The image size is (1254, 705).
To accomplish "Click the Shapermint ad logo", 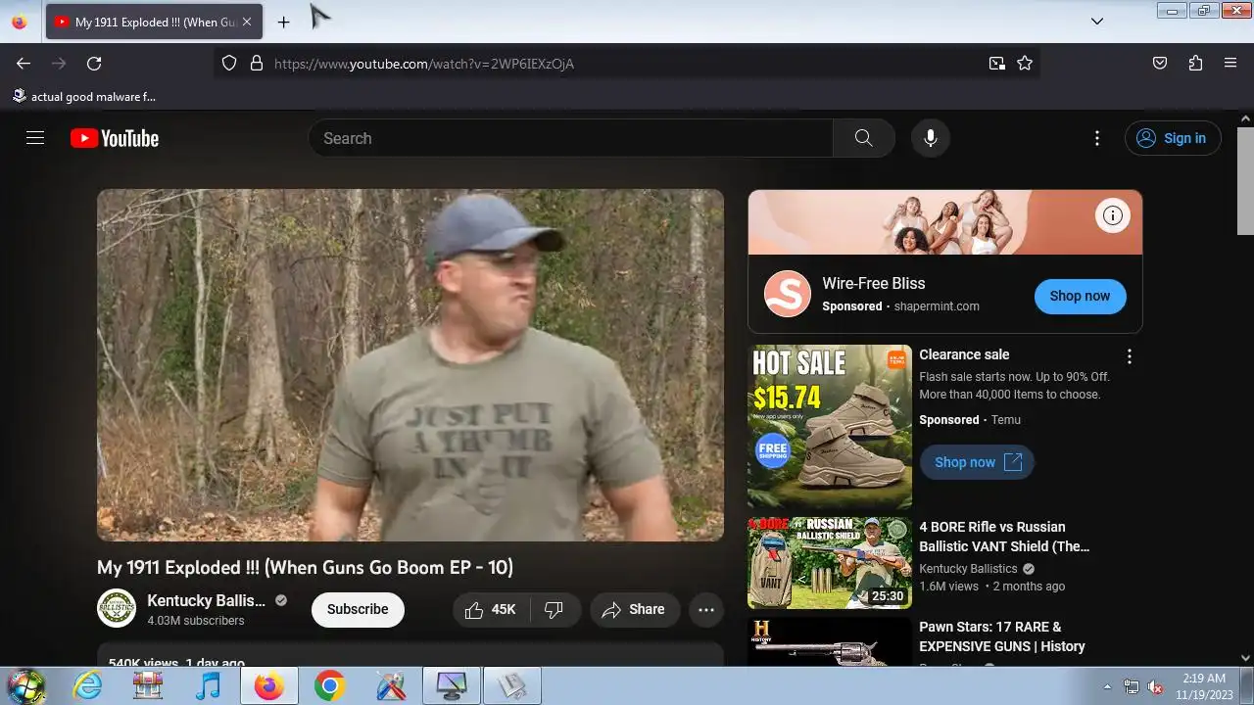I will click(788, 294).
